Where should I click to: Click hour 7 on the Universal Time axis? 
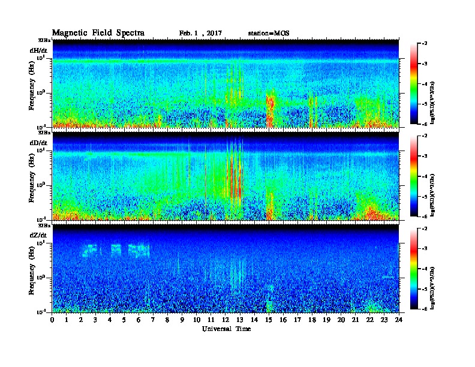154,320
